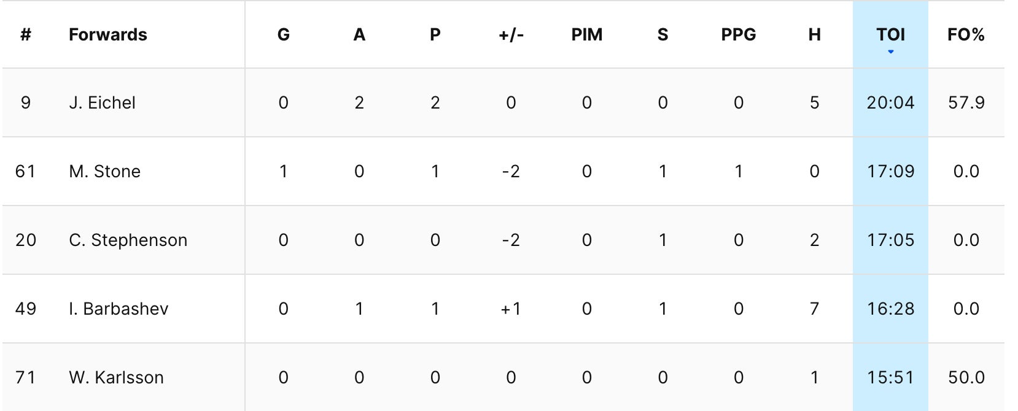Open player J. Eichel

[102, 102]
